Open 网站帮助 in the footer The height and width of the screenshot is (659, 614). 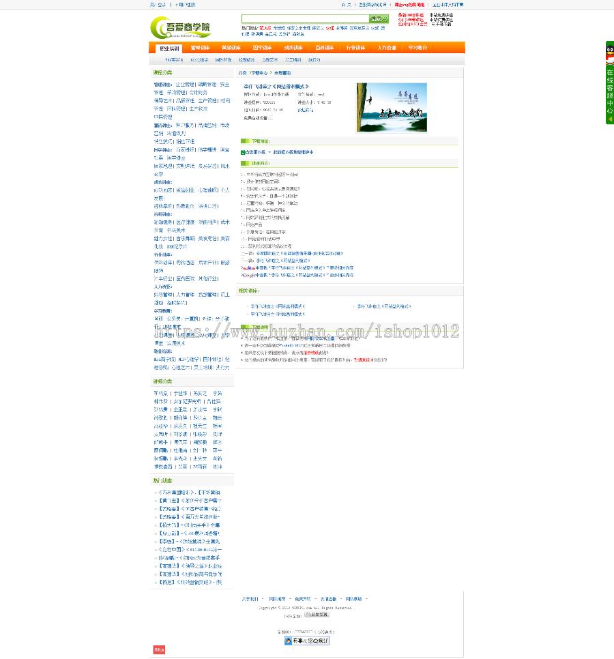[x=353, y=599]
